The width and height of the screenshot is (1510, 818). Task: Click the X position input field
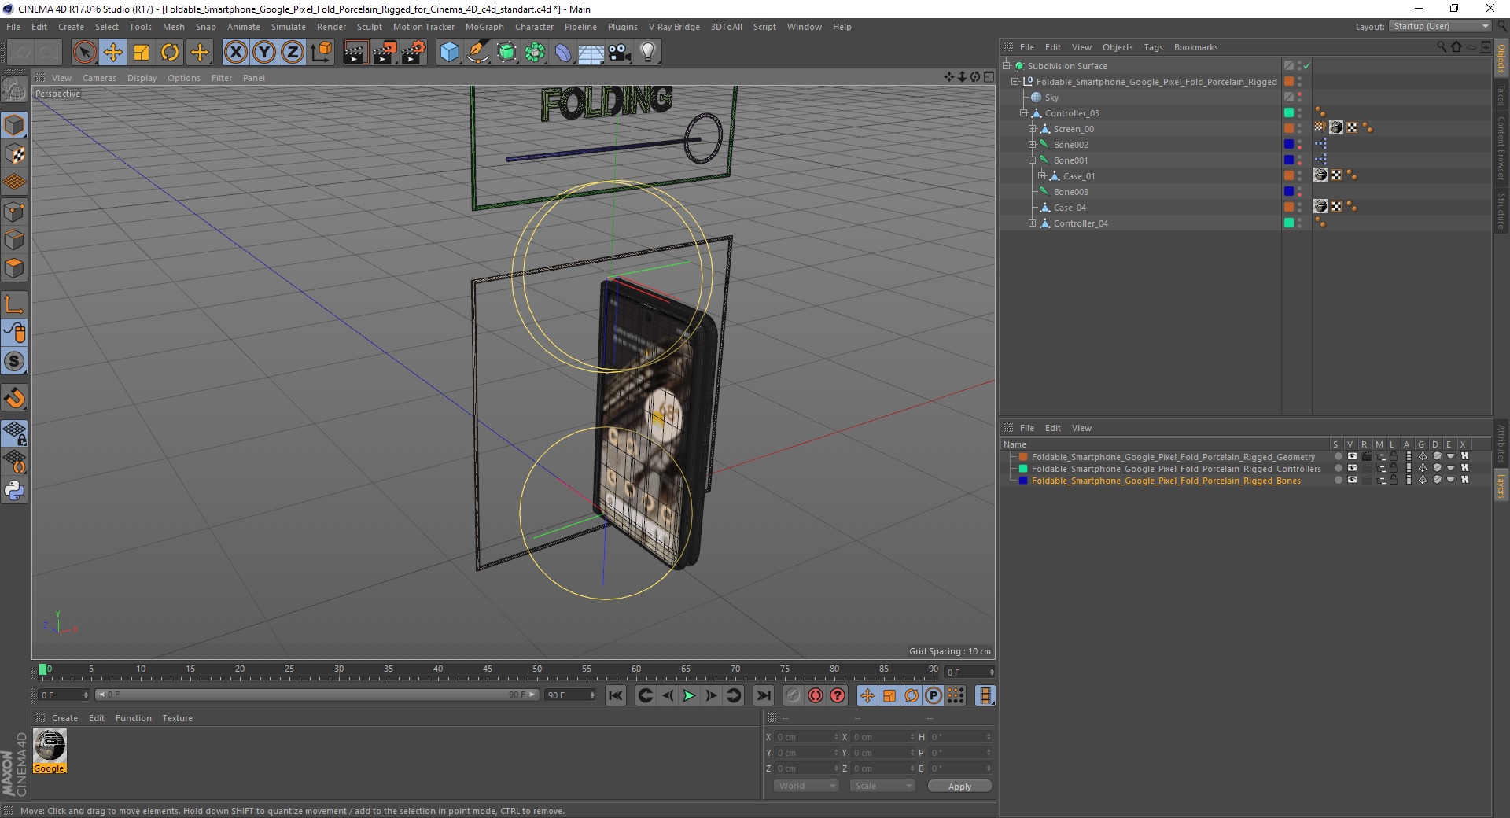[808, 737]
